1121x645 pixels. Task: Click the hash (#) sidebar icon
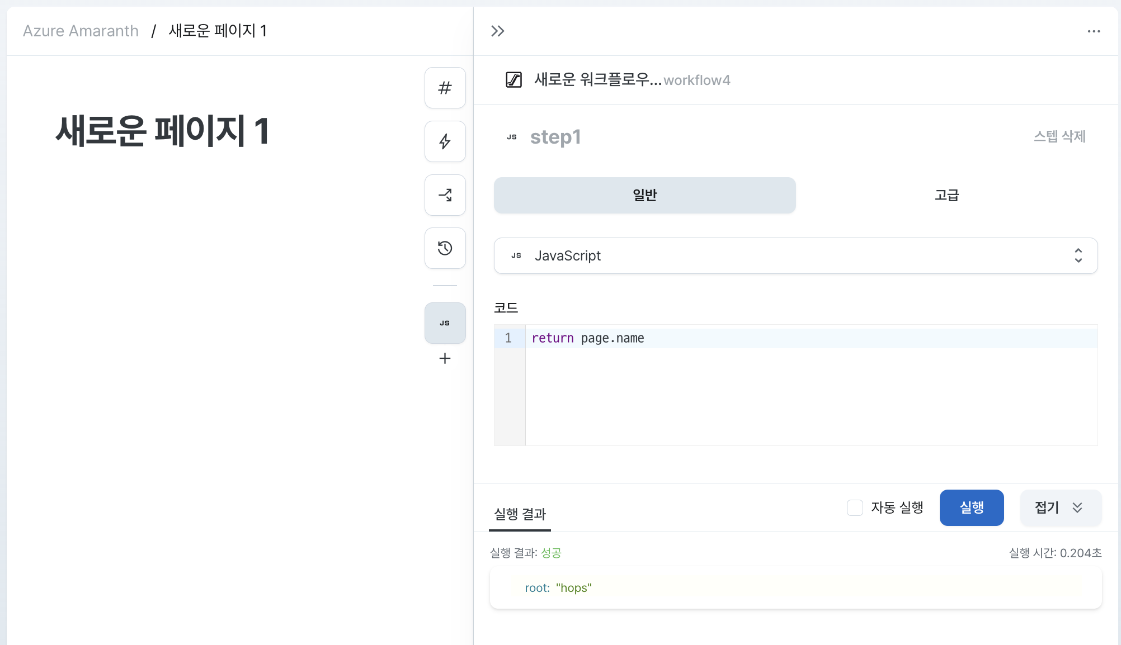click(445, 88)
